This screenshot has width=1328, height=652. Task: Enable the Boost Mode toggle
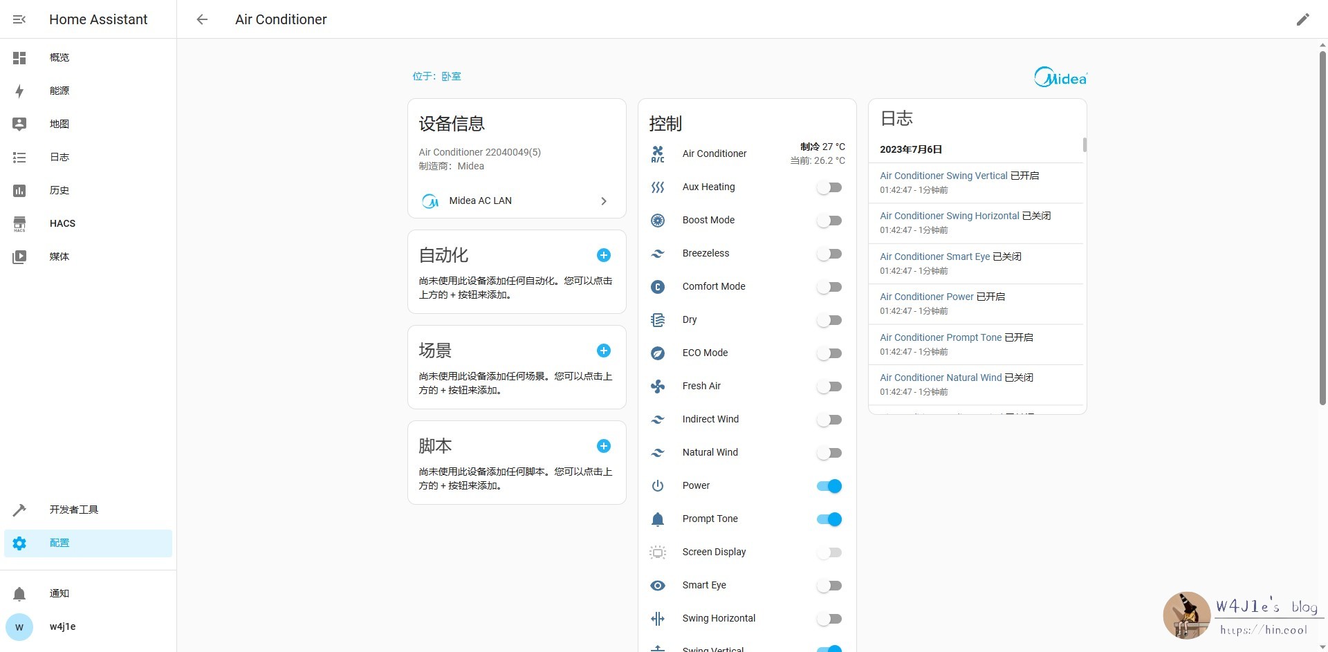point(829,221)
